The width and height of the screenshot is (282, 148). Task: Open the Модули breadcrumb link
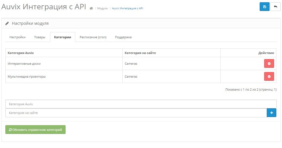click(x=102, y=8)
